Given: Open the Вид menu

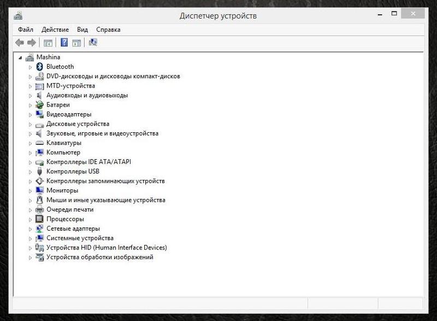Looking at the screenshot, I should [82, 30].
